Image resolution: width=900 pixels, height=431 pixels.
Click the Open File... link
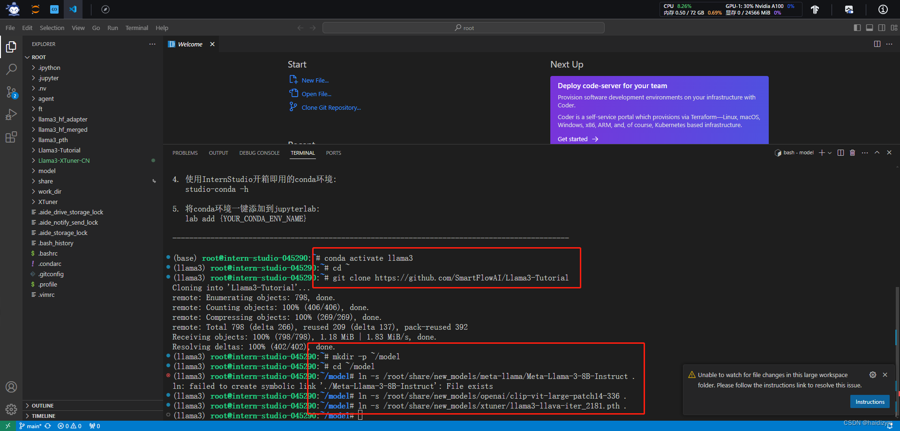(x=316, y=94)
